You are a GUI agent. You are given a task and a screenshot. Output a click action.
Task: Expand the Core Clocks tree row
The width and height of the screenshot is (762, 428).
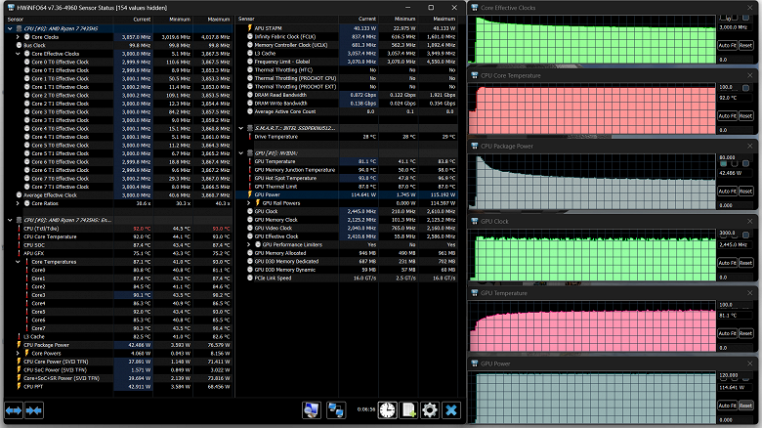pyautogui.click(x=18, y=37)
